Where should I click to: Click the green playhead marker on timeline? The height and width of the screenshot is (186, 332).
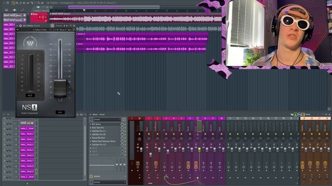tap(84, 10)
